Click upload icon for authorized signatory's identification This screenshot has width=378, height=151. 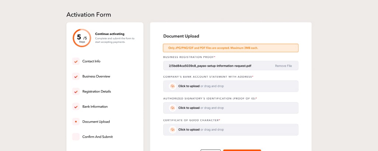pyautogui.click(x=172, y=108)
